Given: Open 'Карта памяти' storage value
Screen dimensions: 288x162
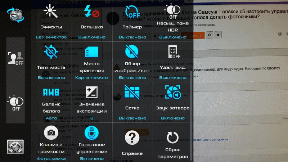Looking at the screenshot, I should [92, 77].
